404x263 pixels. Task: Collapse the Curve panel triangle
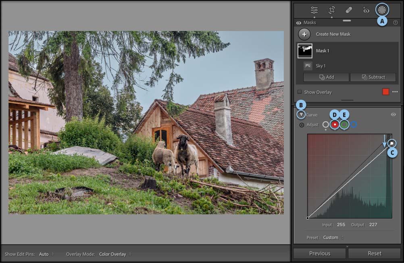301,114
